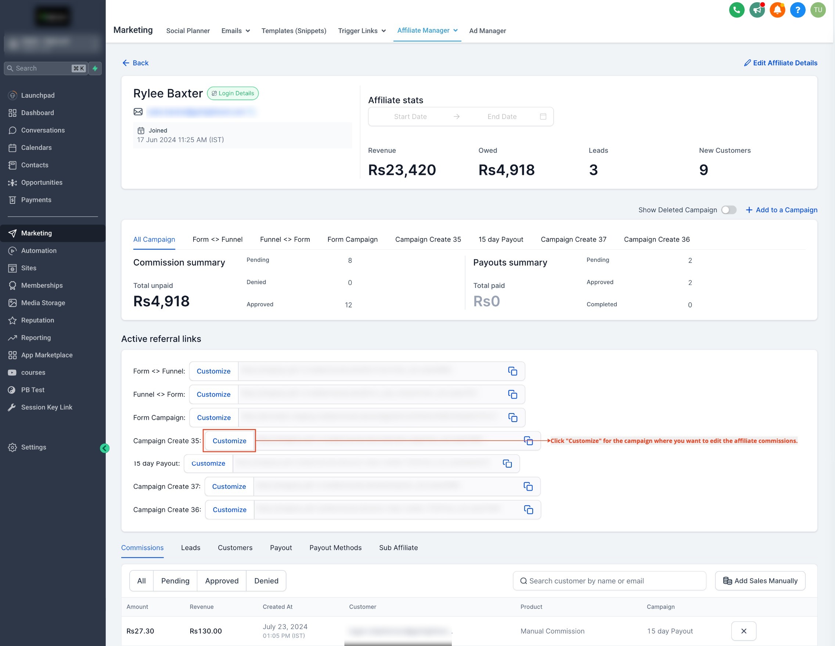Click Customize for Campaign Create 35
The height and width of the screenshot is (646, 835).
[229, 441]
